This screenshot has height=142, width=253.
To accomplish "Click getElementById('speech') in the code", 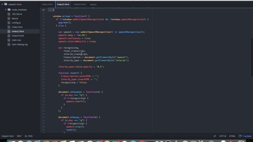I will click(x=112, y=57).
